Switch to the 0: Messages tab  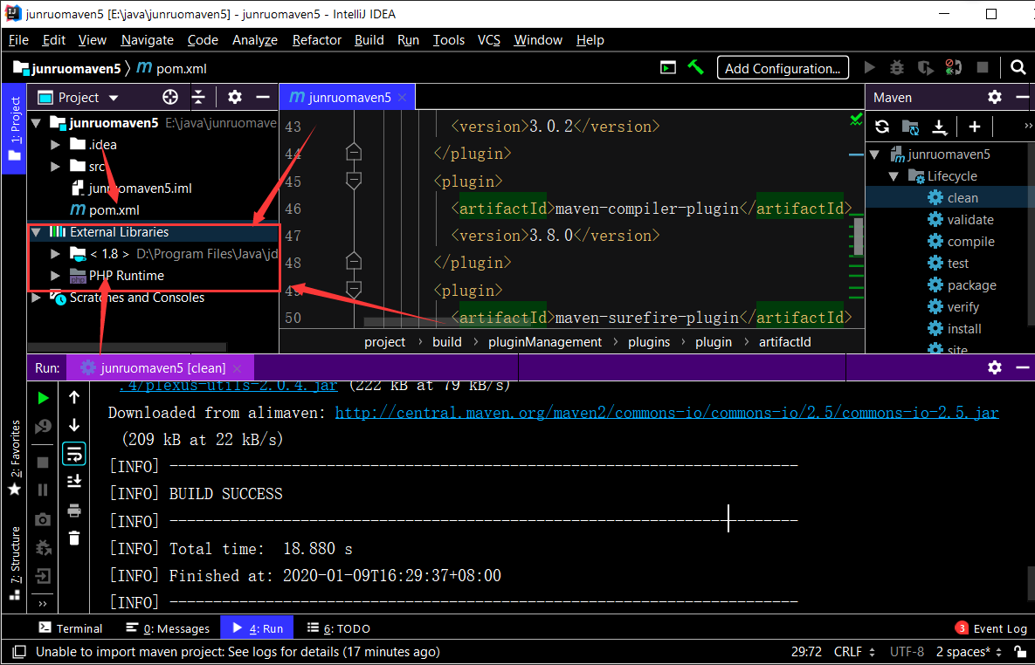tap(168, 628)
